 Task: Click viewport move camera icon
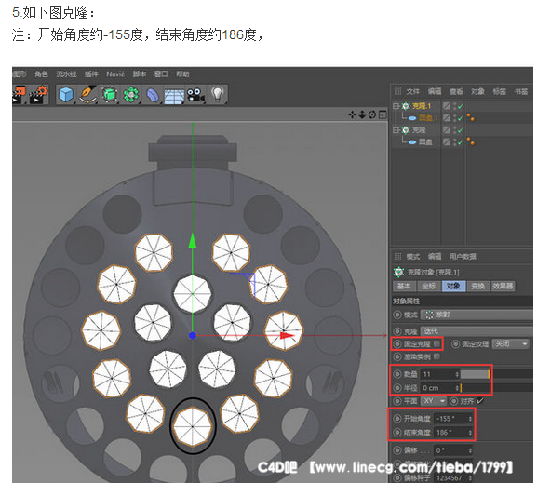(x=352, y=114)
